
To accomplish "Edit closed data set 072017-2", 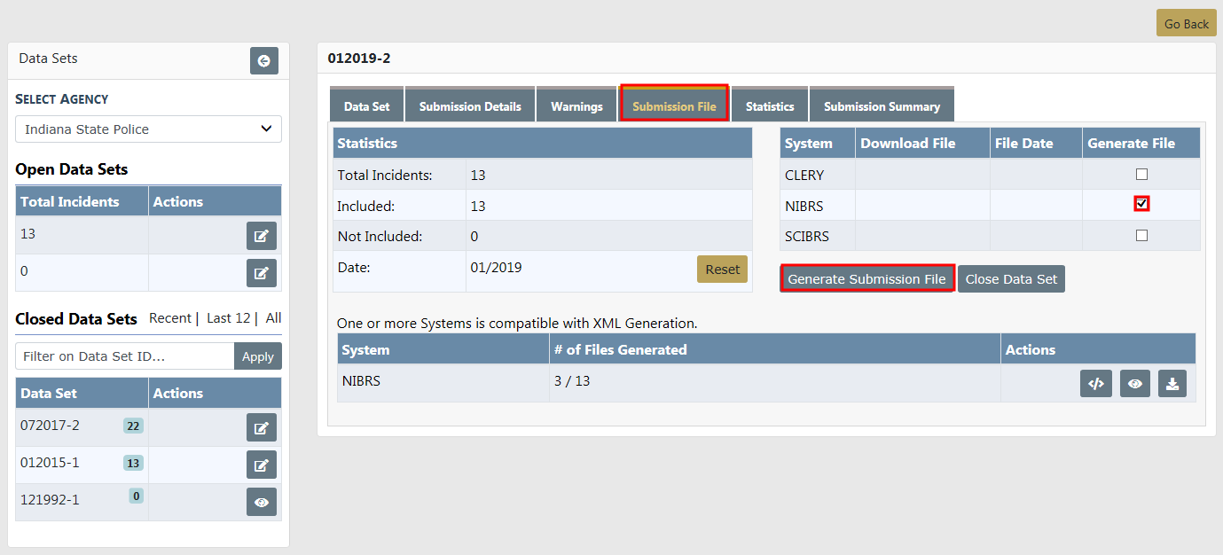I will coord(261,427).
